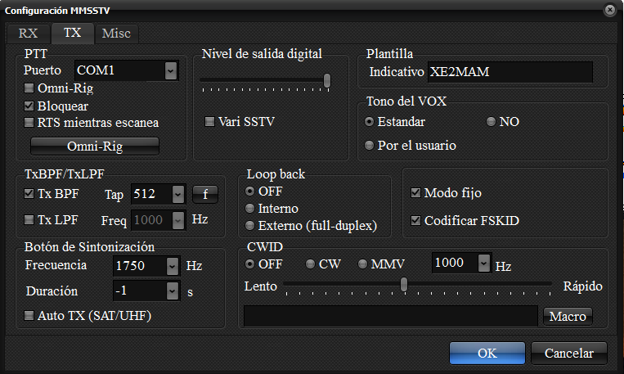This screenshot has width=624, height=374.
Task: Open the Freq 1000 Hz dropdown
Action: click(x=178, y=220)
